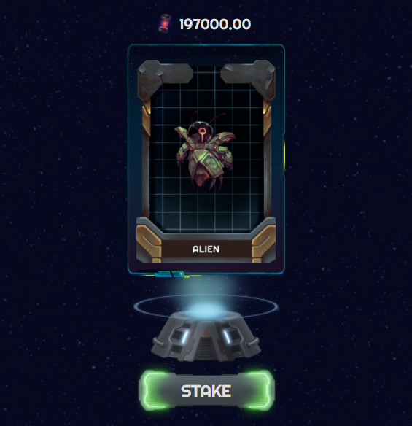Click the STAKE button
This screenshot has width=412, height=426.
pos(206,391)
